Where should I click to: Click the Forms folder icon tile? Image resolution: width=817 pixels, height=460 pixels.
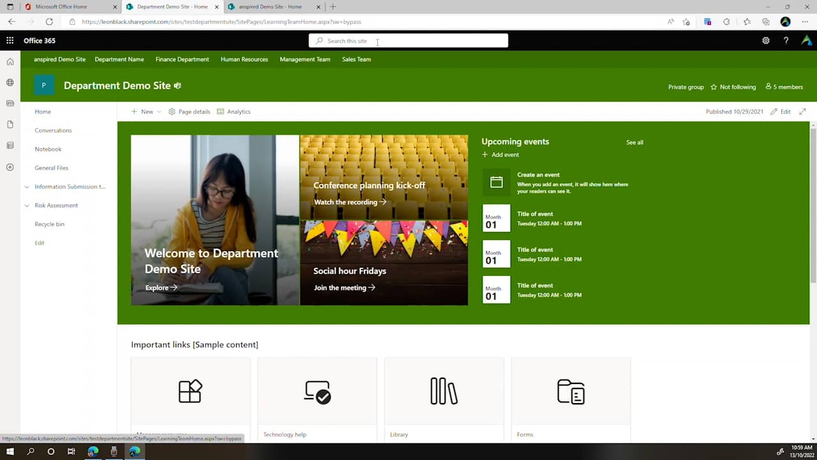[x=571, y=391]
